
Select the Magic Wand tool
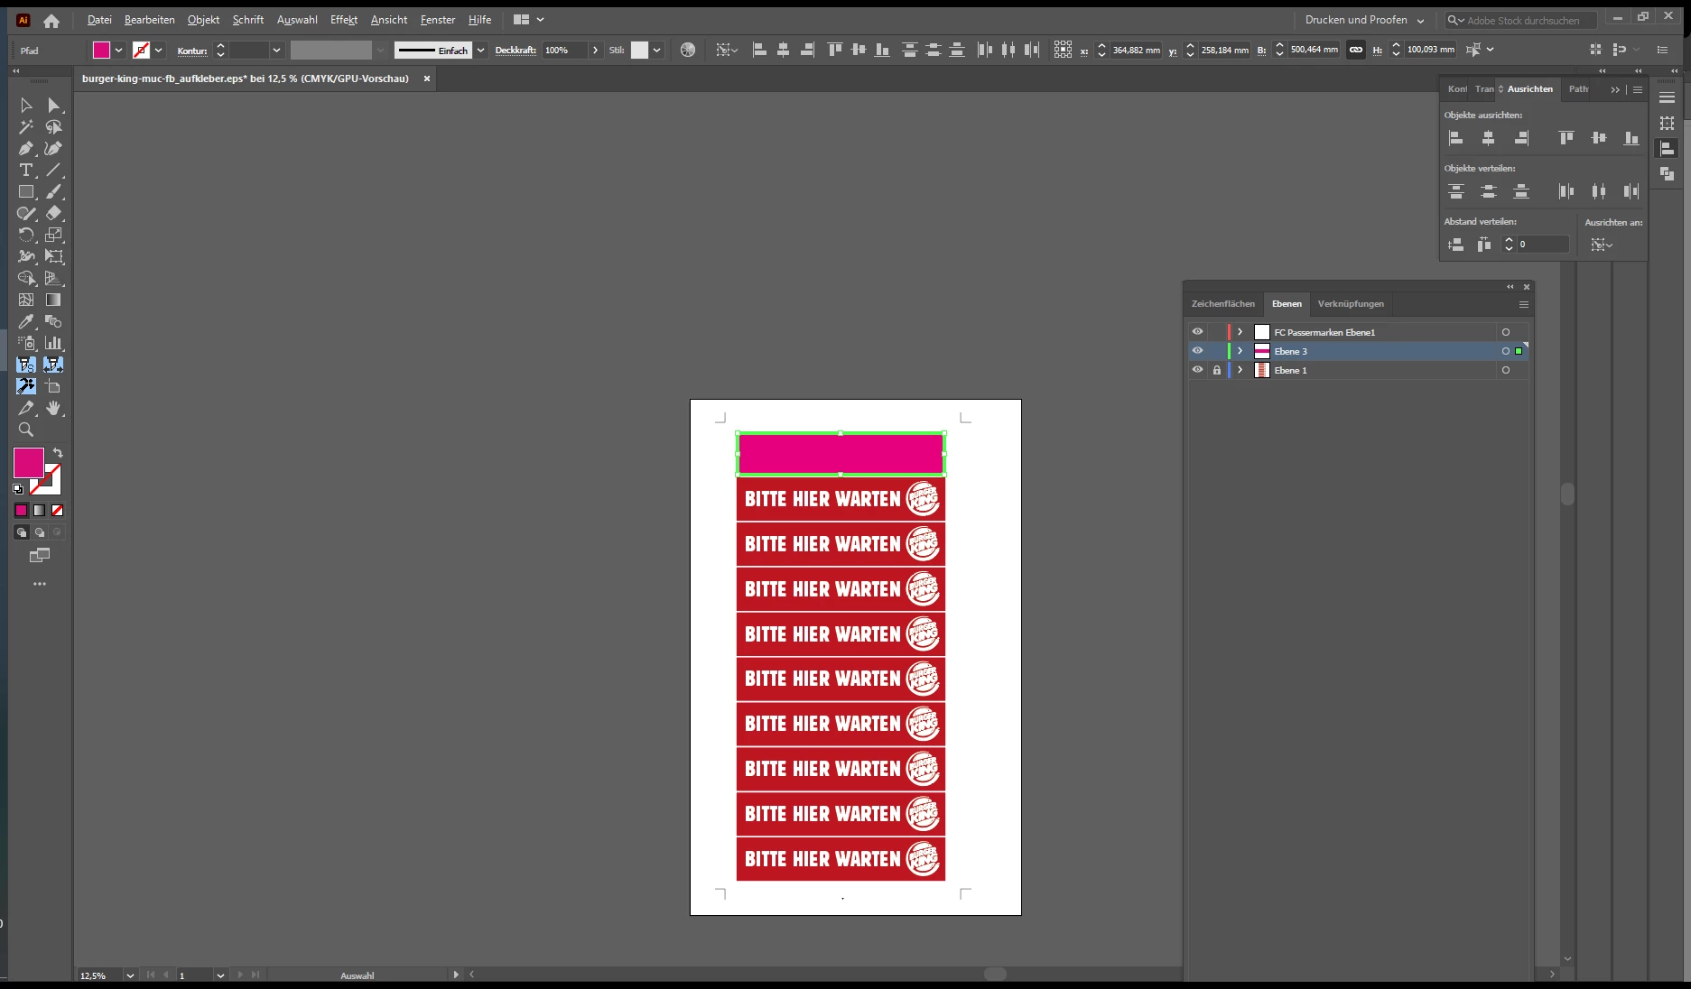click(x=26, y=127)
